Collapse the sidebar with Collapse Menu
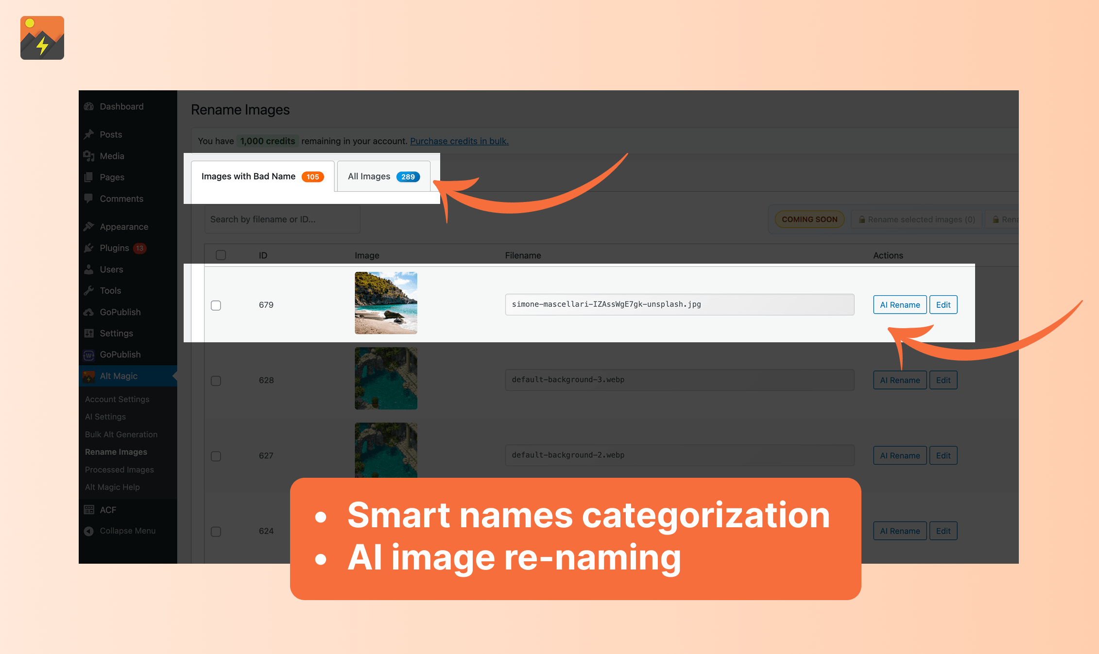 (x=127, y=531)
